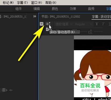Click the templates icon below the toolbar
Screen dimensions: 111x100
48,29
